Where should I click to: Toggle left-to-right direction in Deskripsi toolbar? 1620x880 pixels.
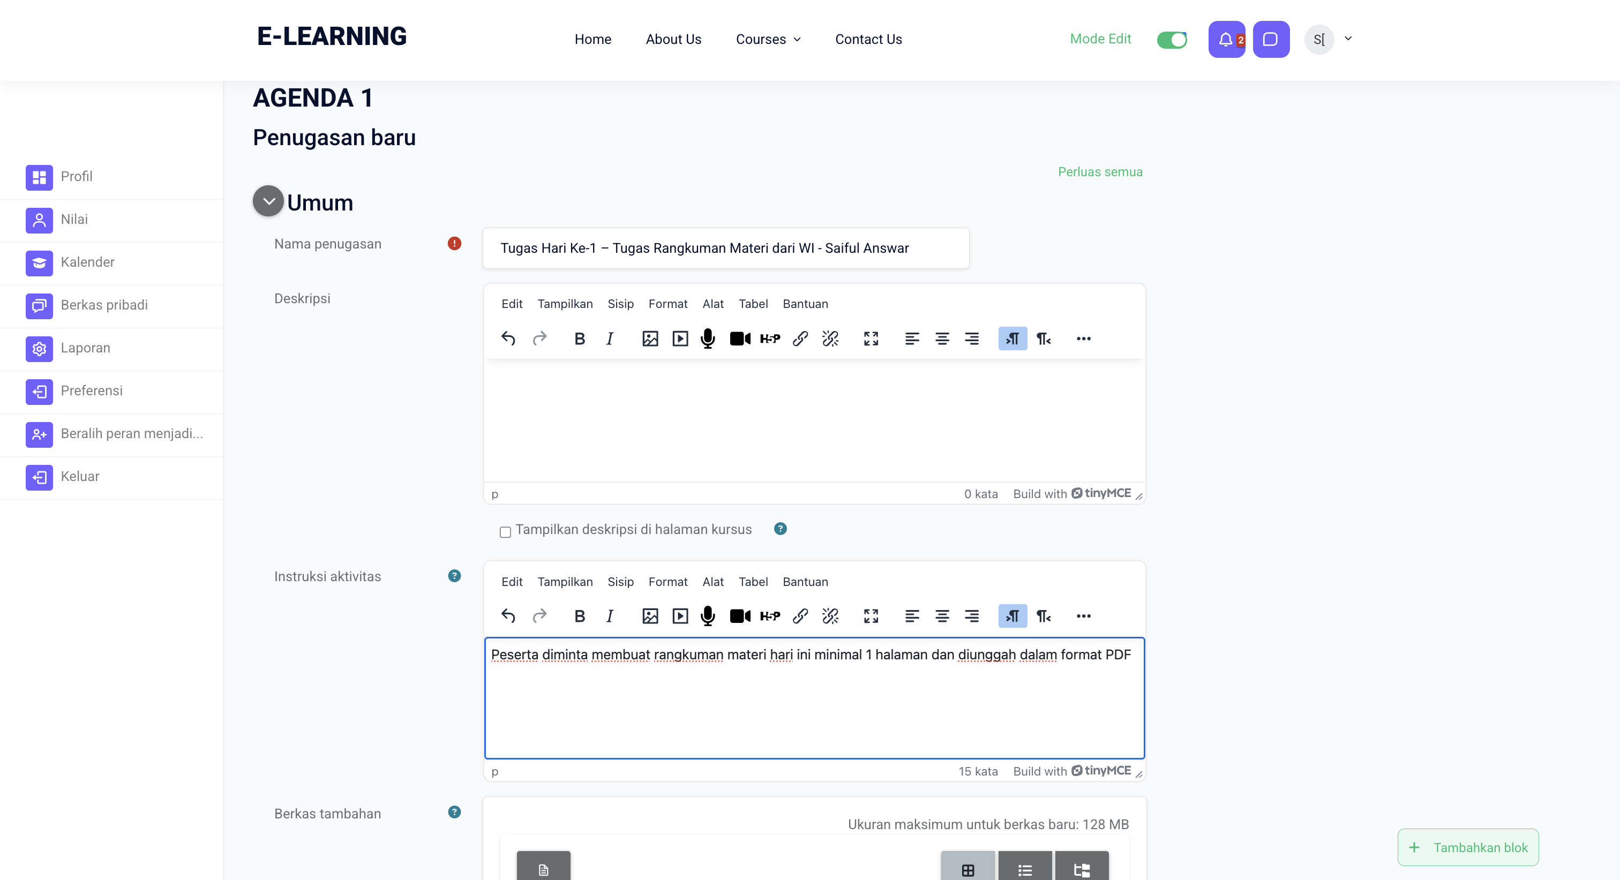(x=1012, y=339)
